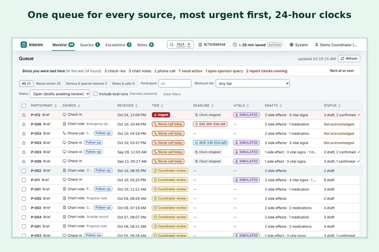
Task: Open the Brief link for P-006
Action: (47, 124)
